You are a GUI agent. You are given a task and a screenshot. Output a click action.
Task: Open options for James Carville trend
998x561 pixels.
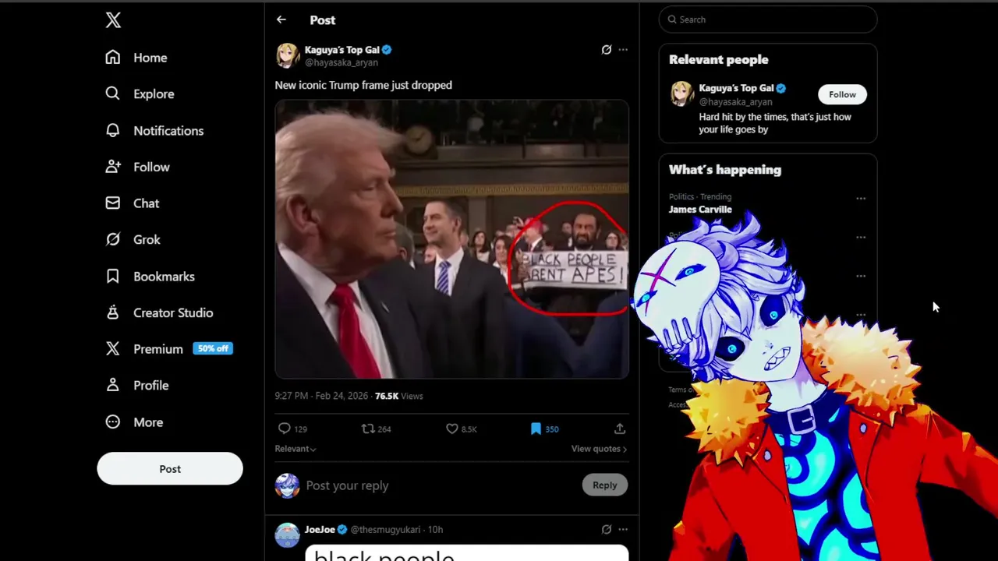(x=861, y=199)
